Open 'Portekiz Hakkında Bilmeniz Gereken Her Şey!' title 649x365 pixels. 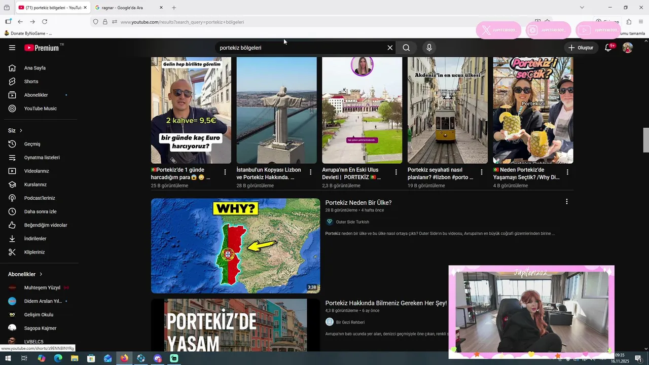[386, 303]
